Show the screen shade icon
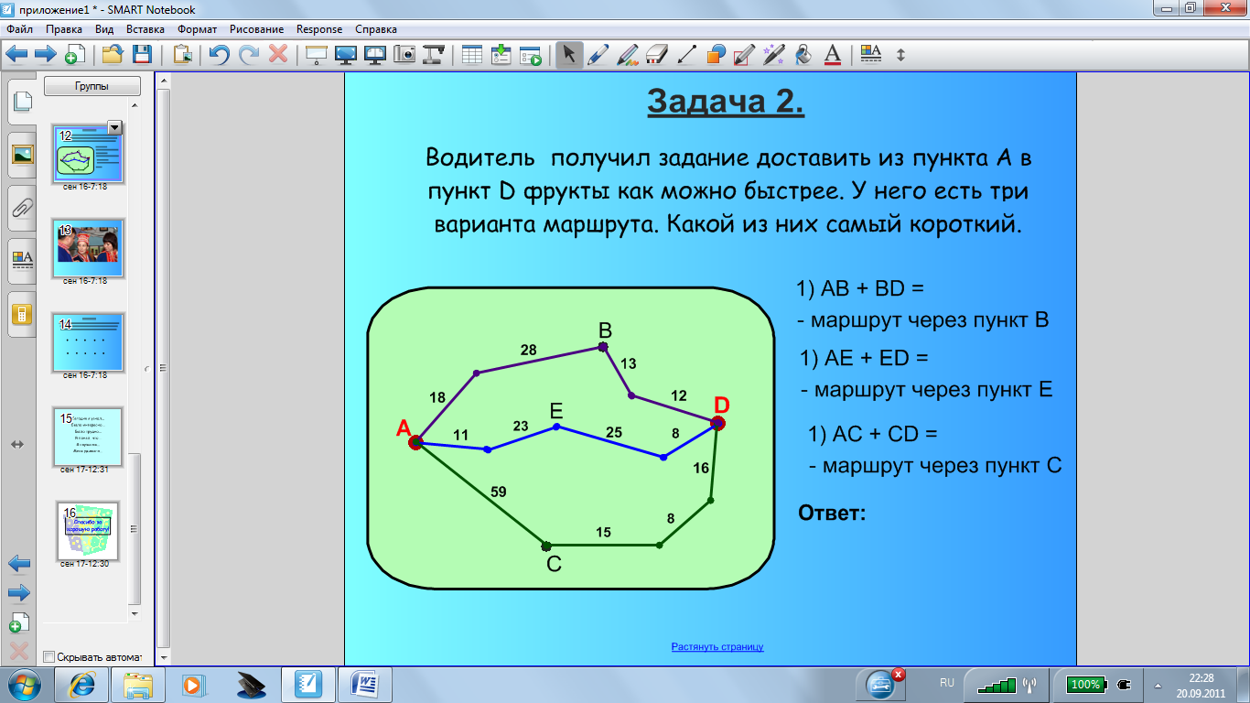Image resolution: width=1250 pixels, height=703 pixels. coord(317,54)
